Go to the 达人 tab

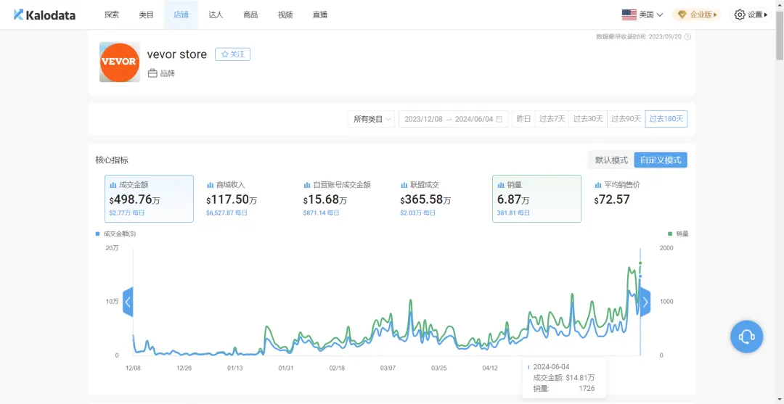(216, 15)
